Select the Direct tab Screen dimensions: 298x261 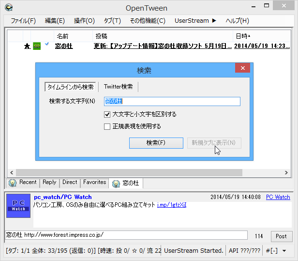(70, 182)
